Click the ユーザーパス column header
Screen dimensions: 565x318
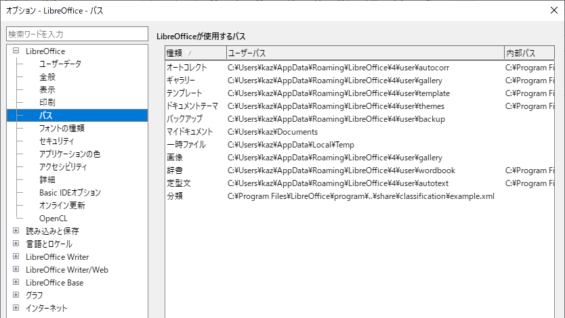pos(364,53)
